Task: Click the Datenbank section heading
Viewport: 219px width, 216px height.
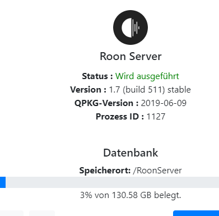Action: pyautogui.click(x=131, y=153)
